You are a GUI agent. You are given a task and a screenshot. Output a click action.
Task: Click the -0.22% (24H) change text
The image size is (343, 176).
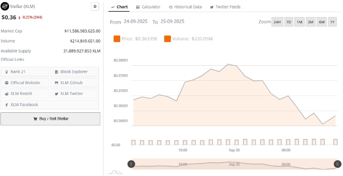point(32,17)
